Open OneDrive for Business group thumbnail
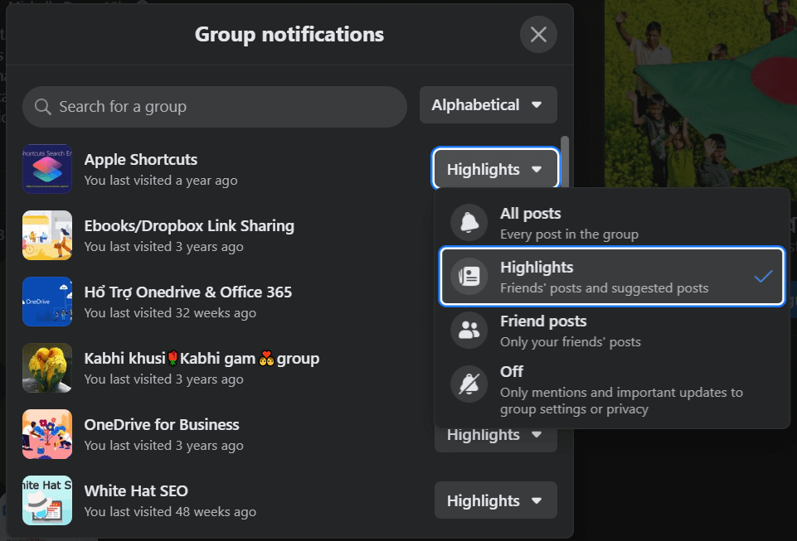This screenshot has height=541, width=797. click(47, 434)
